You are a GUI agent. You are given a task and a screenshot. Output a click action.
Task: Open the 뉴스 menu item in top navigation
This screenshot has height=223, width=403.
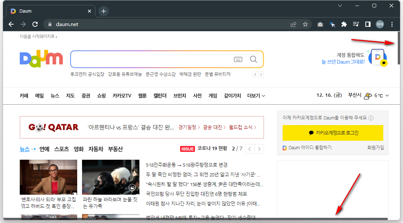(55, 96)
